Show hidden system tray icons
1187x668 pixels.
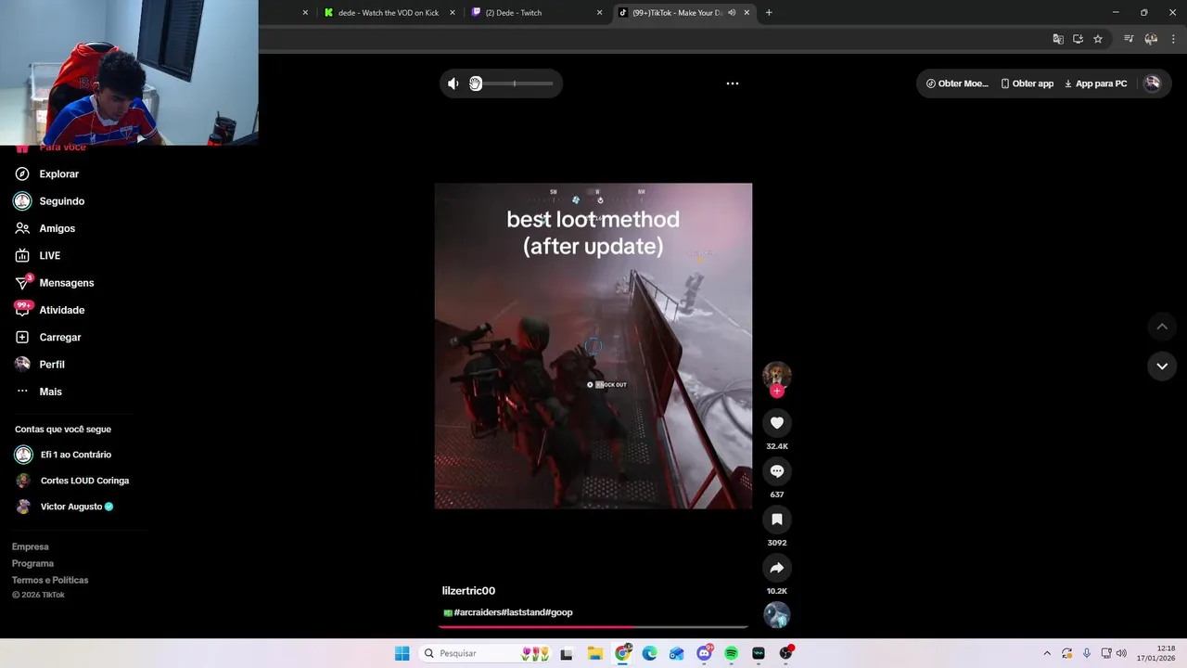[x=1047, y=653]
